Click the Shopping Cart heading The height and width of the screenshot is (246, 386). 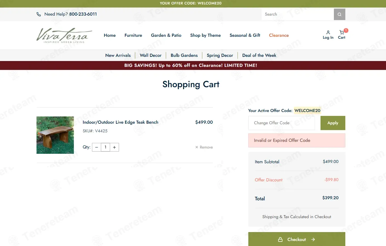pos(191,84)
